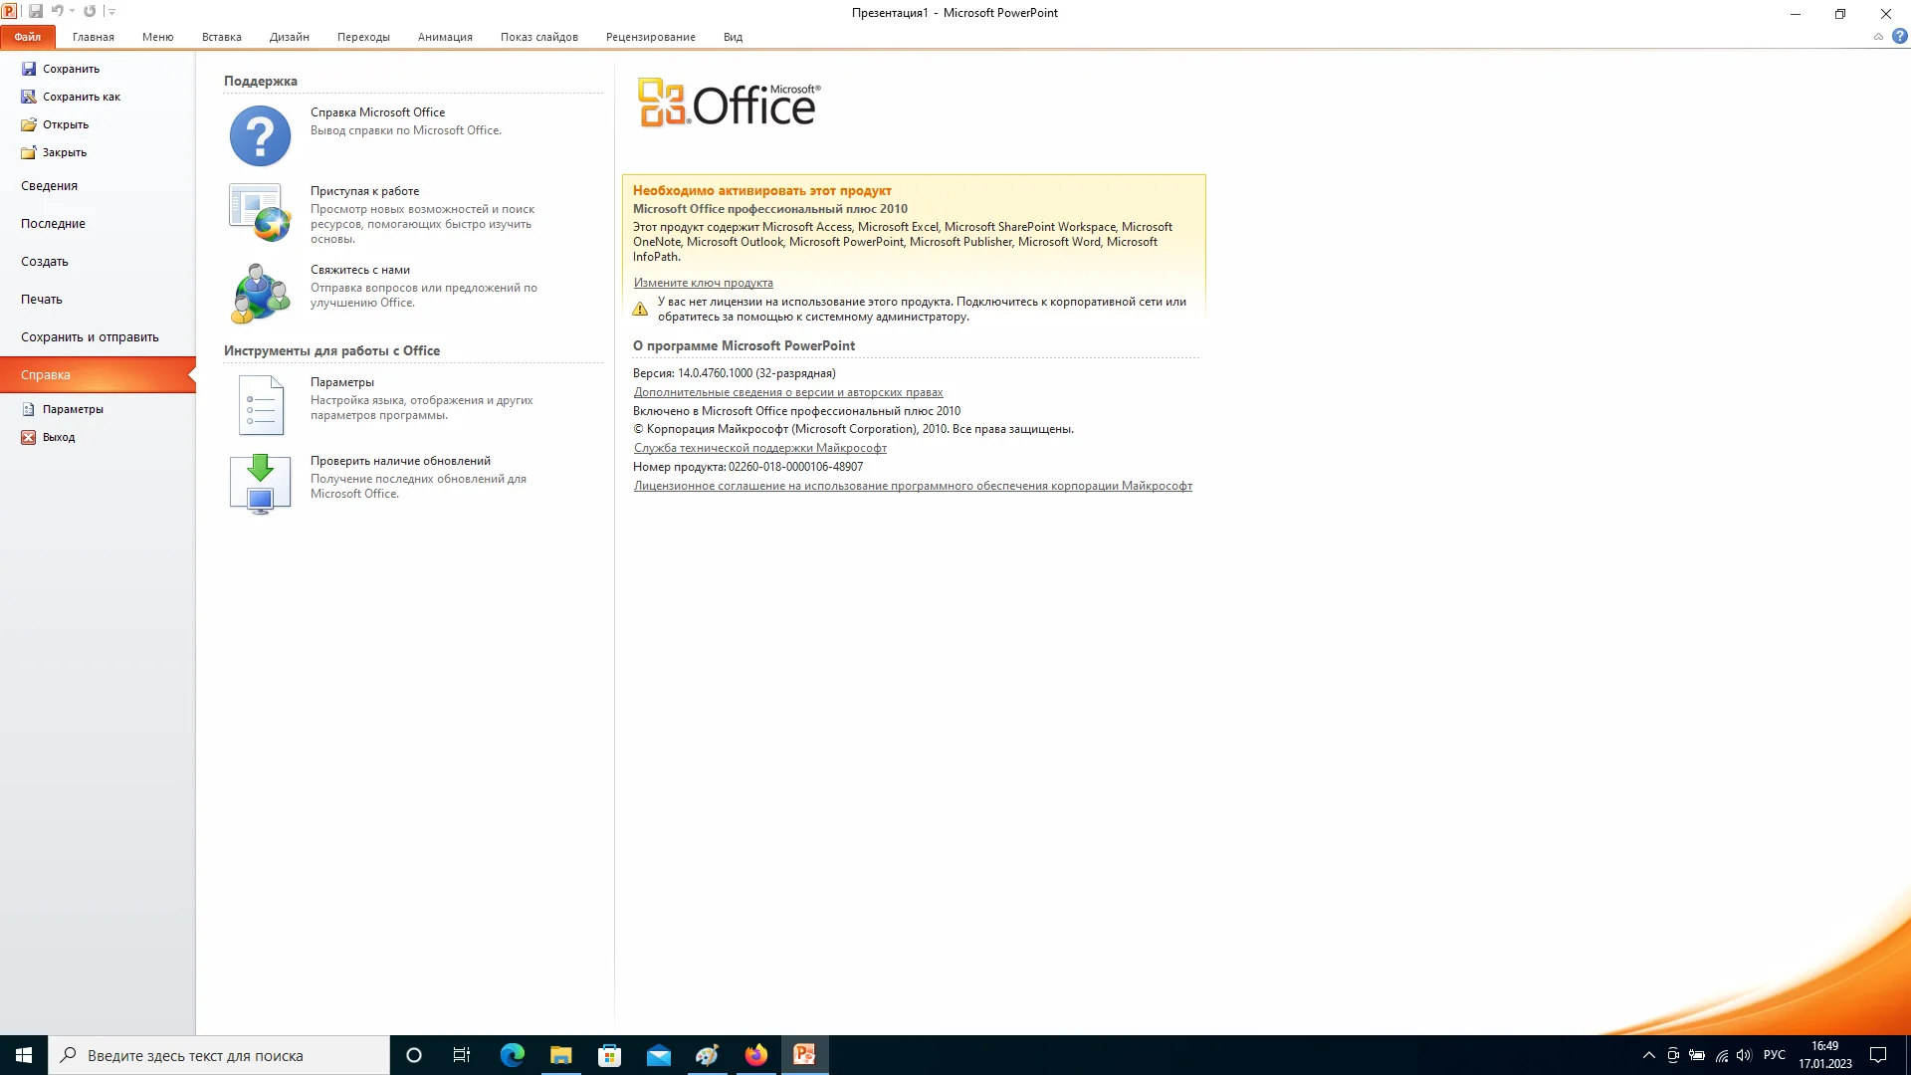The image size is (1911, 1075).
Task: Click the Contact Us people icon
Action: (x=260, y=293)
